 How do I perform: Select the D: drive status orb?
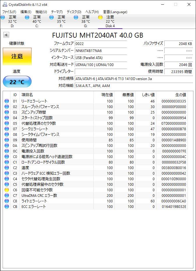coord(3,17)
